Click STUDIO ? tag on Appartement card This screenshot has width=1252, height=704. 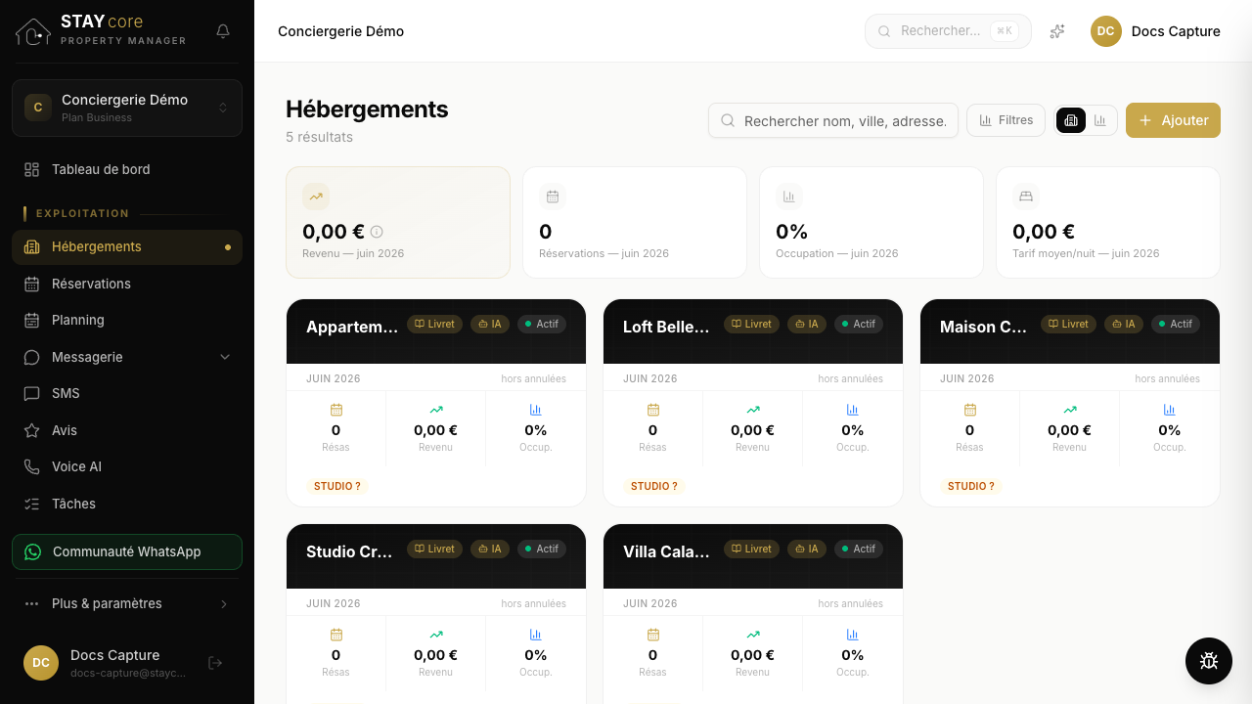point(337,486)
